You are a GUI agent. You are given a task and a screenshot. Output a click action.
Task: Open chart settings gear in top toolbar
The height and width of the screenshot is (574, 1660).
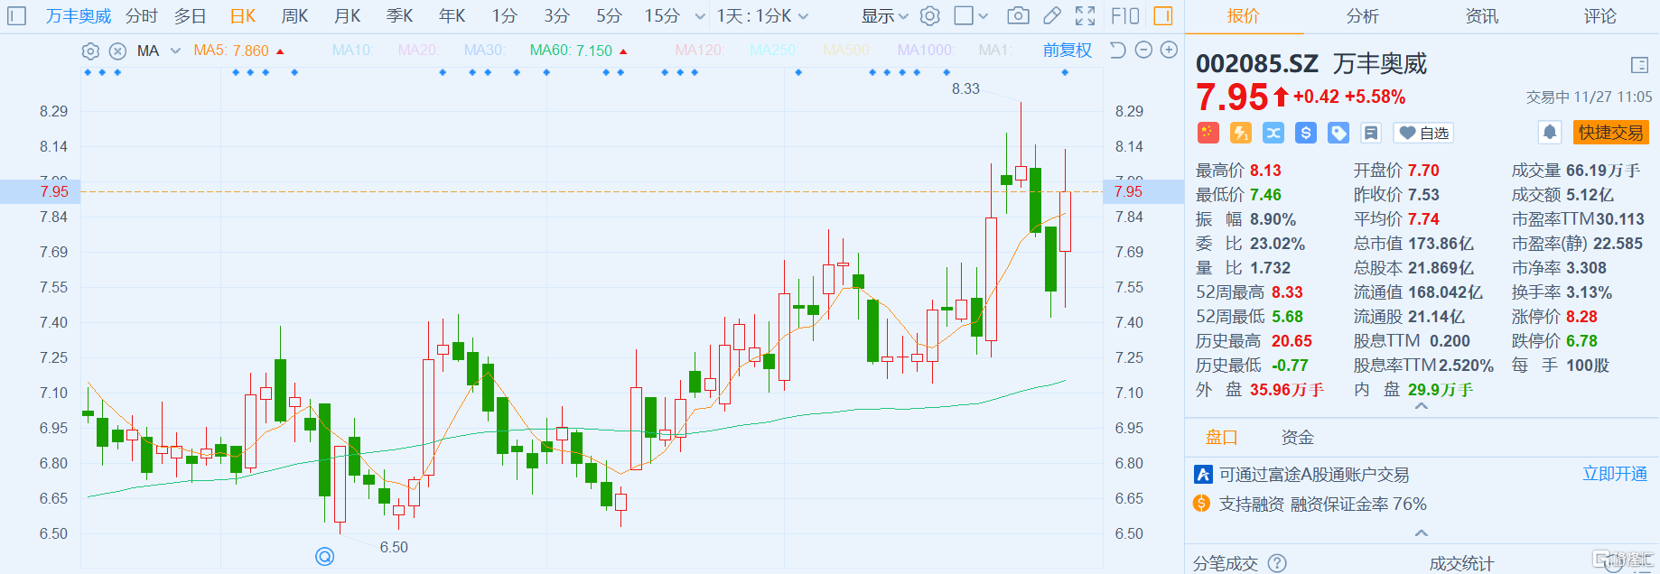(x=930, y=16)
